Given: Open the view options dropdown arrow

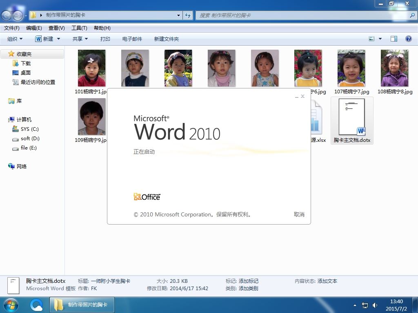Looking at the screenshot, I should [380, 39].
